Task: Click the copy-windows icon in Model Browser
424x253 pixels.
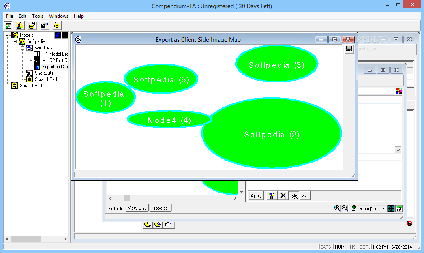Action: (x=169, y=224)
